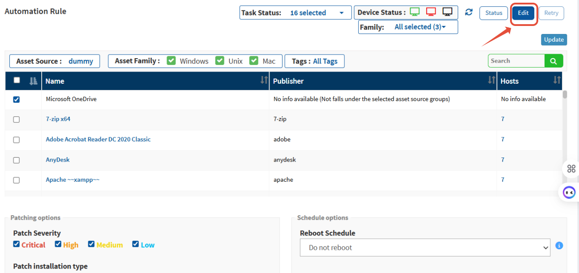Click the green search magnifier icon
The image size is (579, 273).
click(x=553, y=61)
